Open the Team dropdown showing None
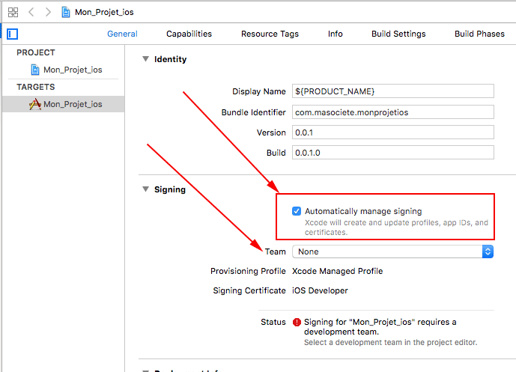The height and width of the screenshot is (372, 516). click(x=392, y=251)
